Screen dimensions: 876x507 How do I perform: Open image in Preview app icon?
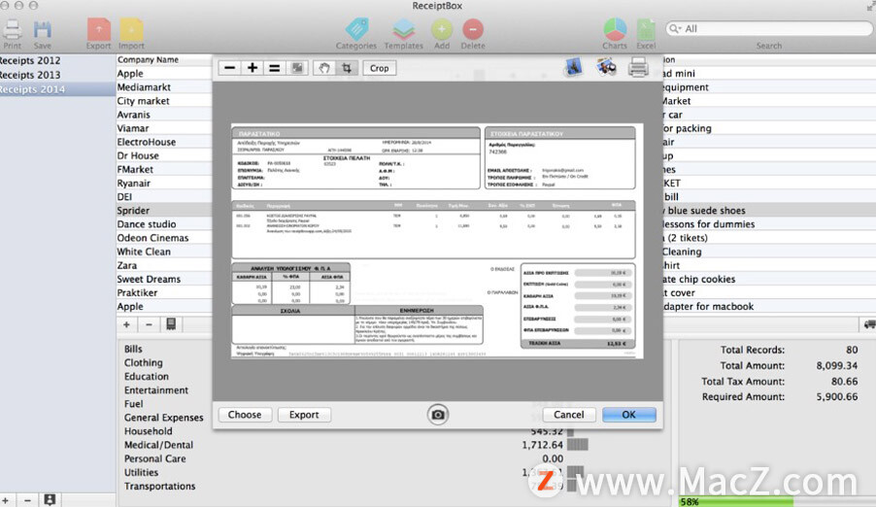point(574,67)
